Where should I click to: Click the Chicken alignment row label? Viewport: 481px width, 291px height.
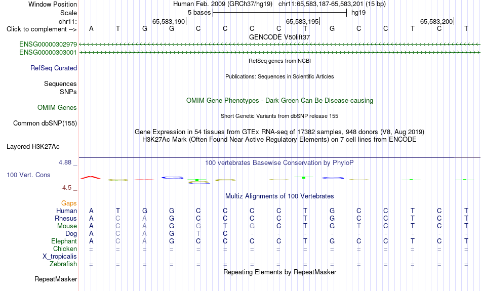(65, 248)
